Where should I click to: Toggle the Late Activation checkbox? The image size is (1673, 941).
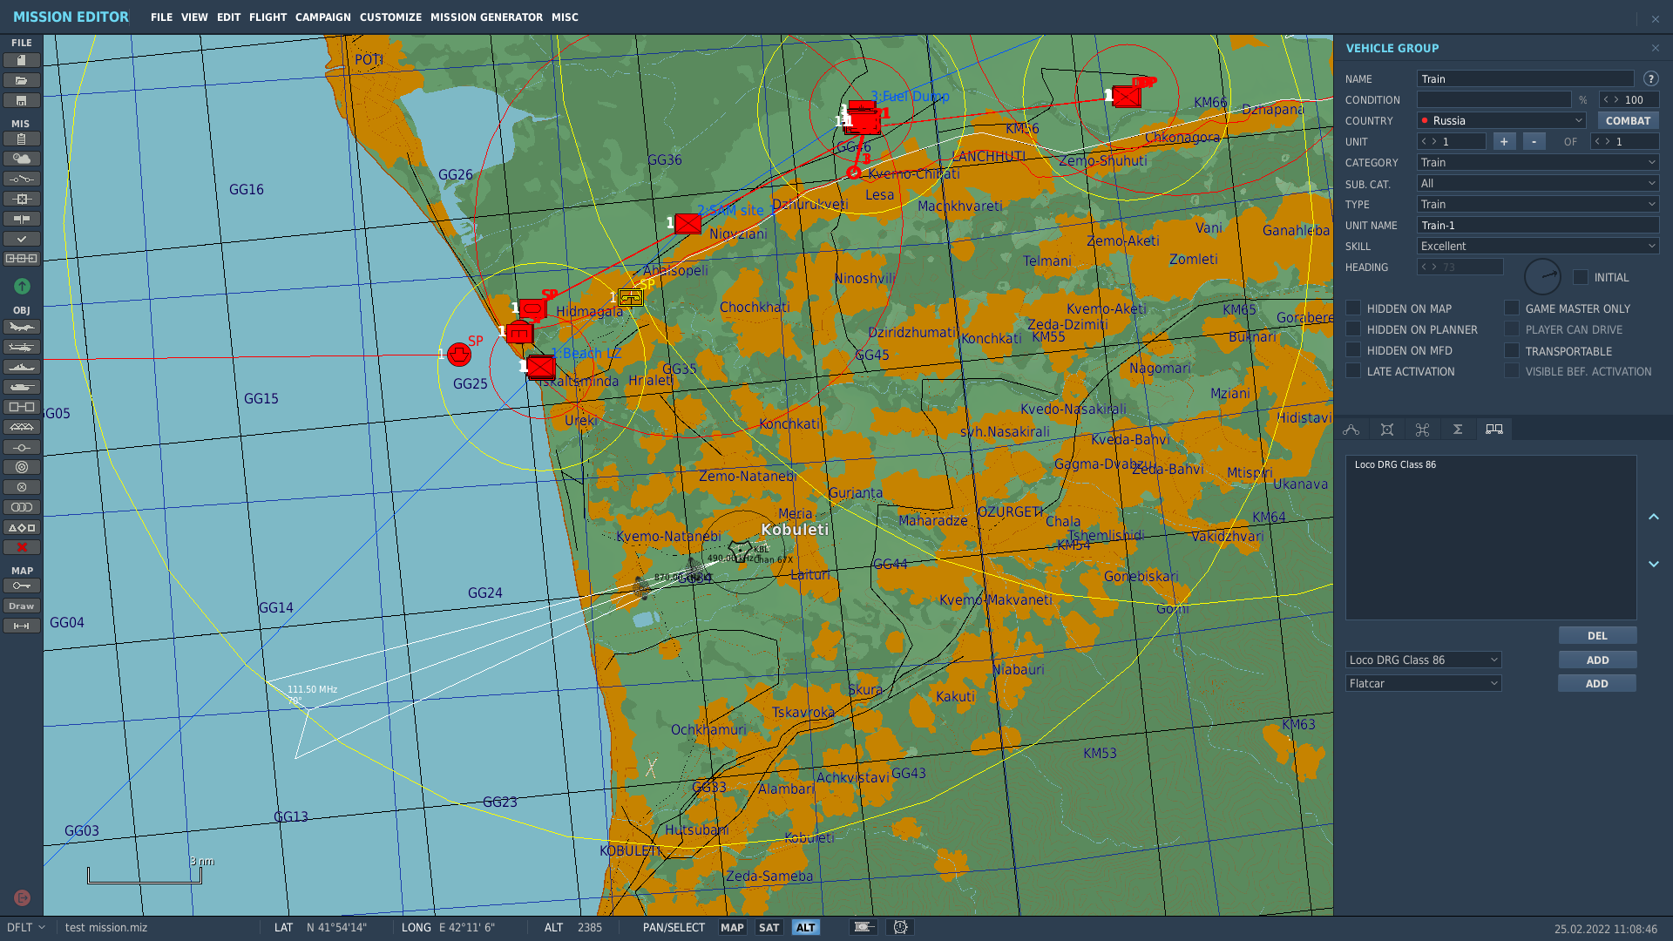pyautogui.click(x=1353, y=370)
